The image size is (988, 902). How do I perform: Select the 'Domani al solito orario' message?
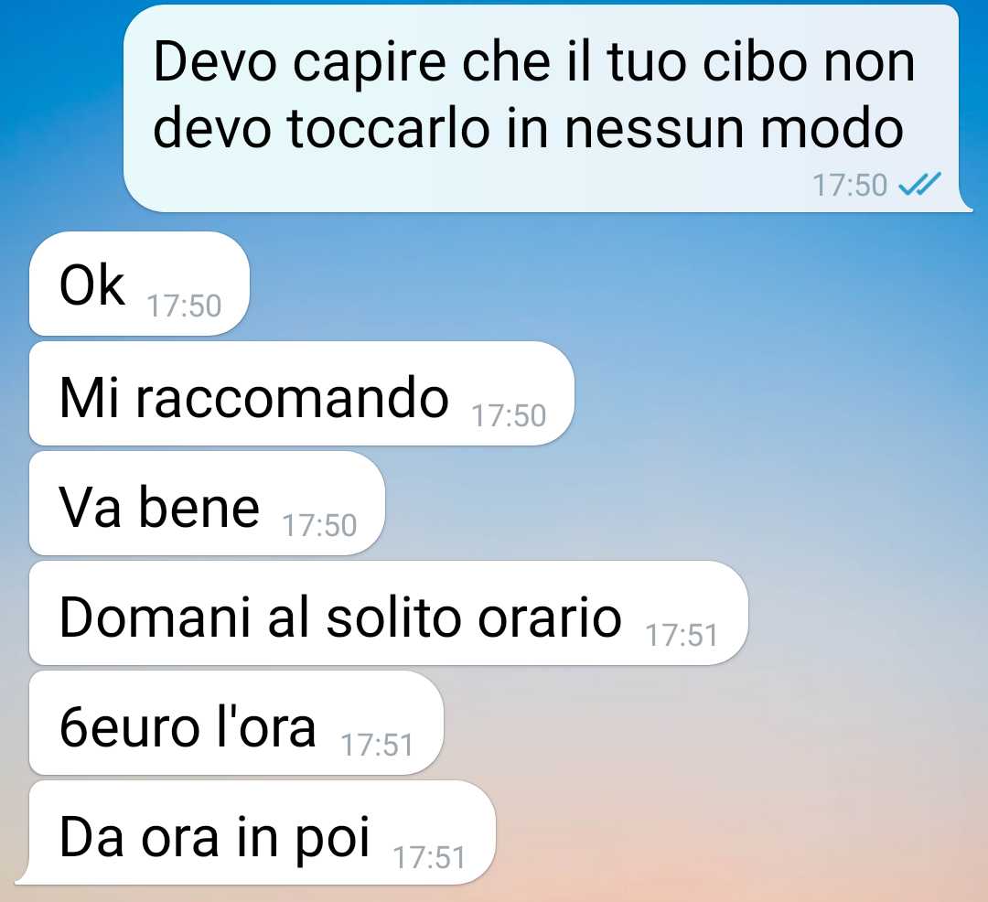point(388,613)
